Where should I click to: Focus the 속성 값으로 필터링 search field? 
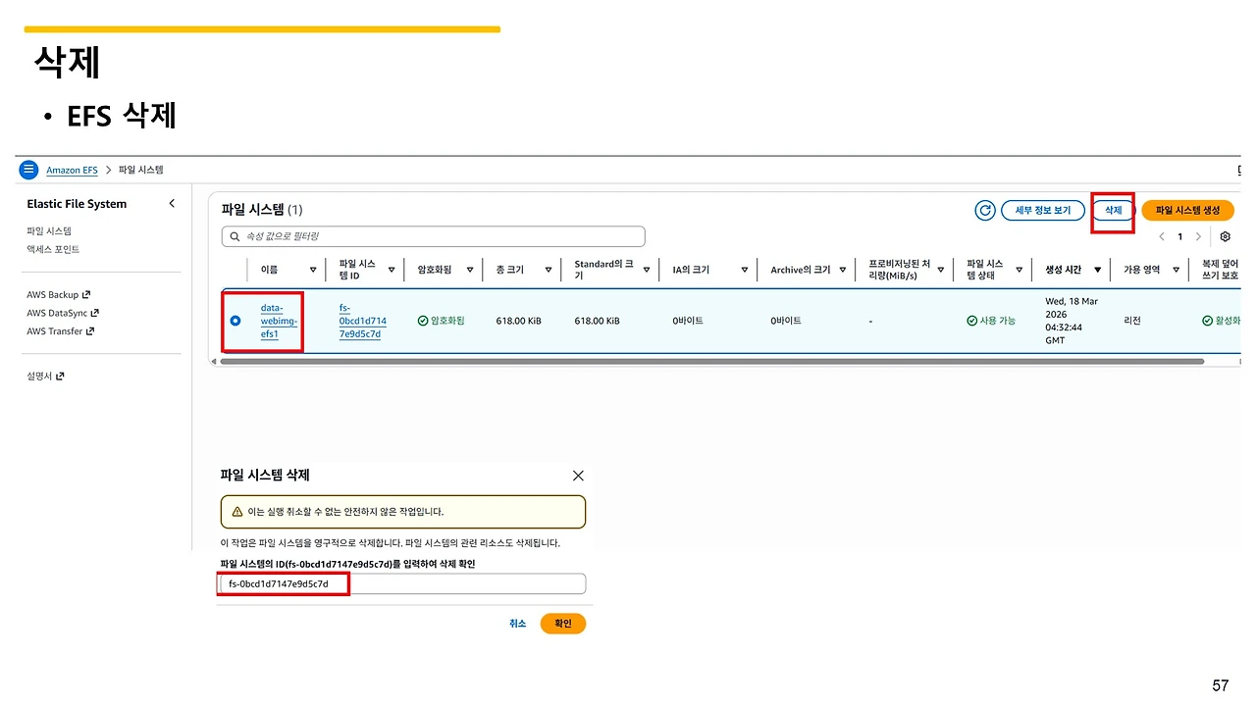click(x=434, y=236)
